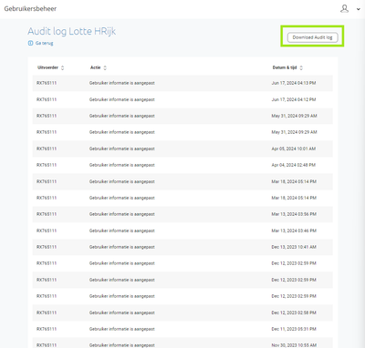Click the Download Audit log button
The height and width of the screenshot is (348, 365).
click(312, 37)
